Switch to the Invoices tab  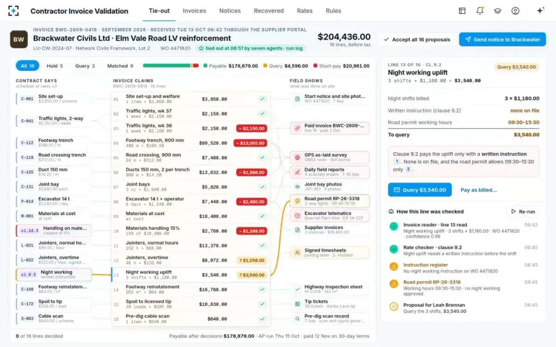tap(194, 11)
